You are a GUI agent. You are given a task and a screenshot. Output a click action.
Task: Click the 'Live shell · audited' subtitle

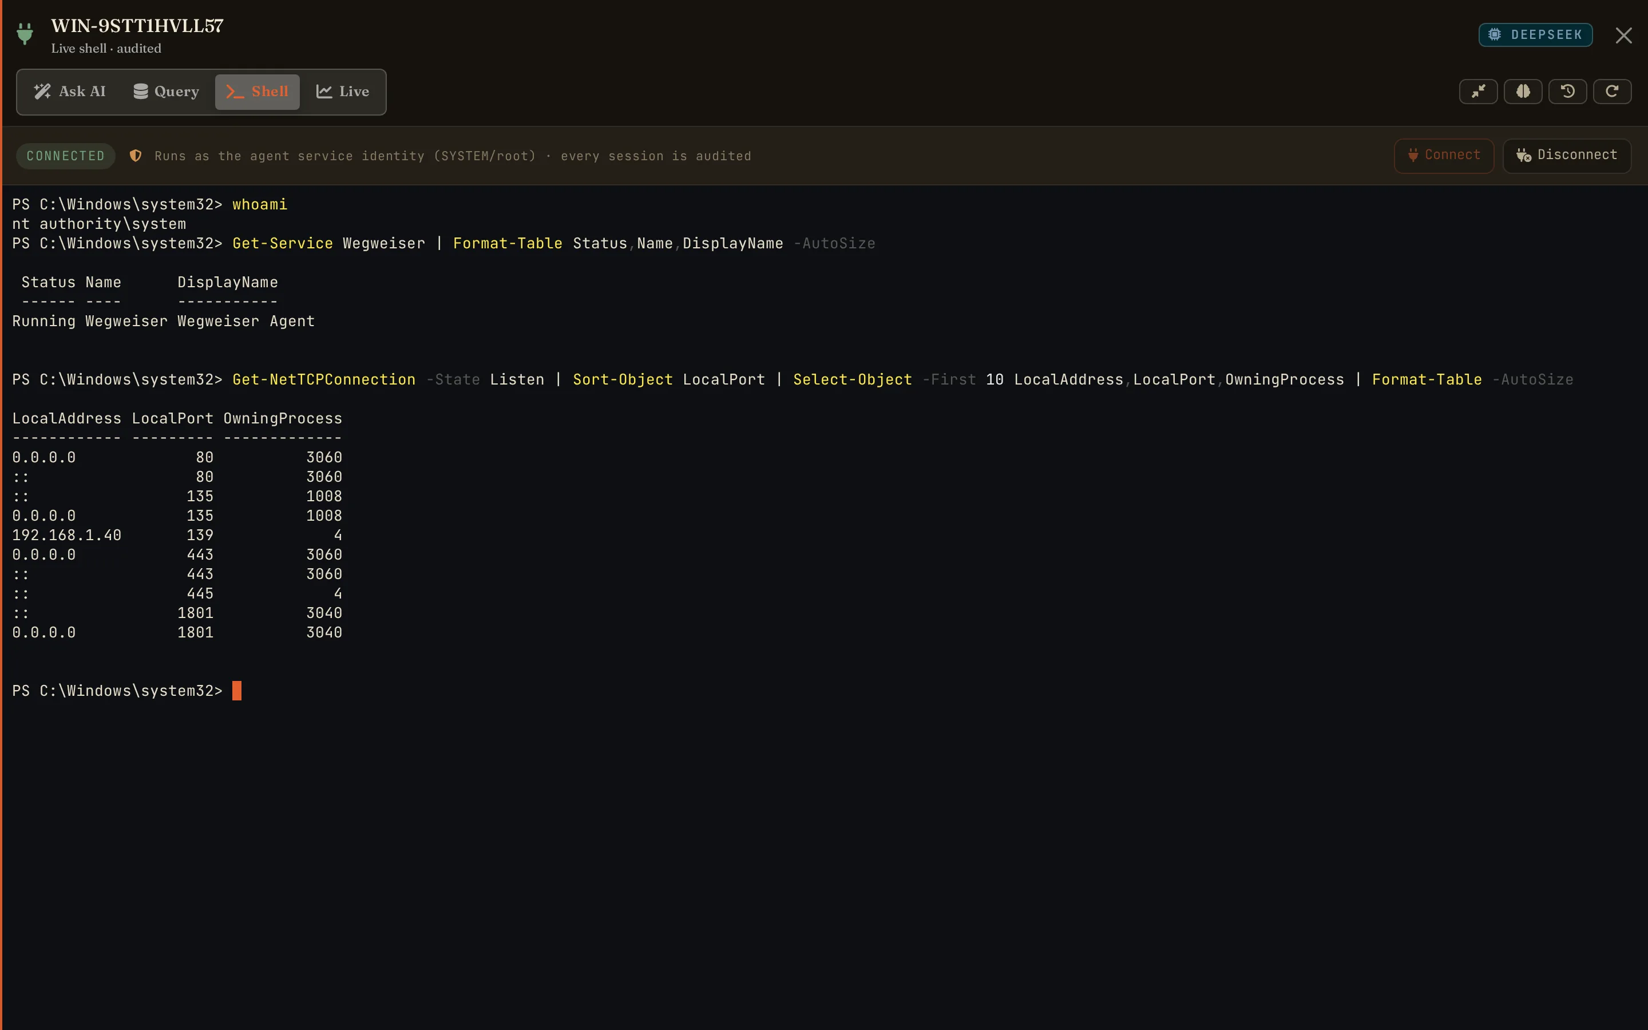pos(106,49)
